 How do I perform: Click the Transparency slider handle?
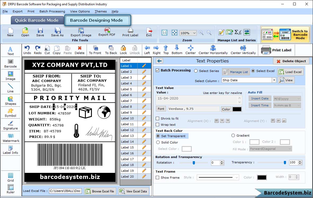[x=285, y=163]
